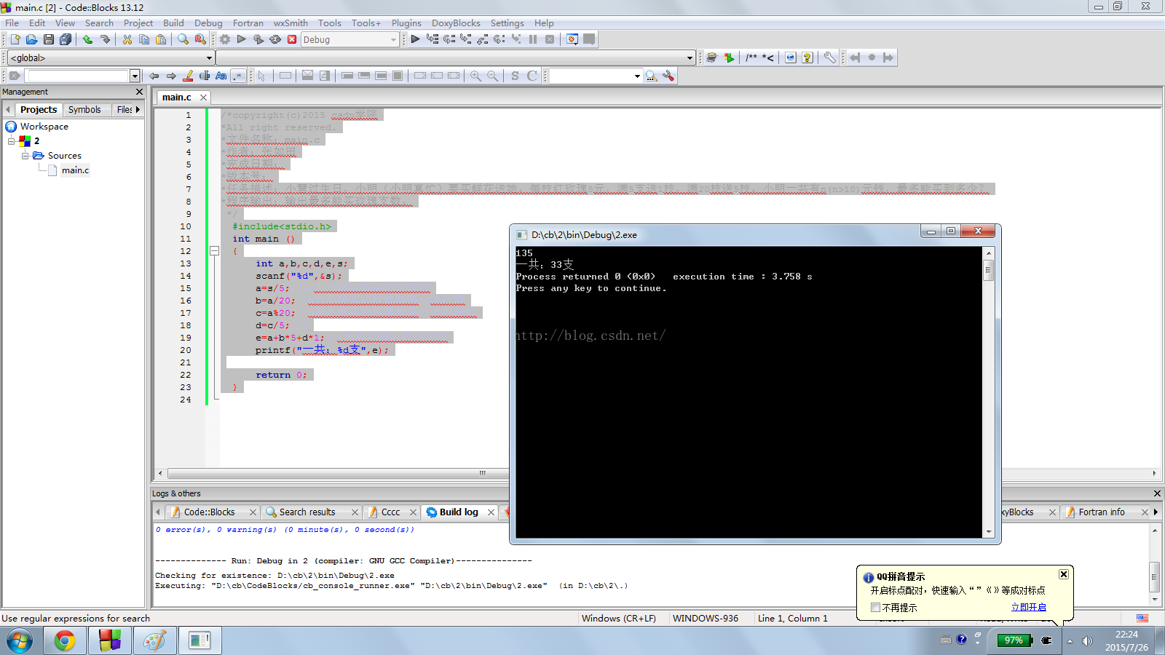This screenshot has height=655, width=1165.
Task: Click the Replace icon next to Find
Action: click(x=200, y=39)
